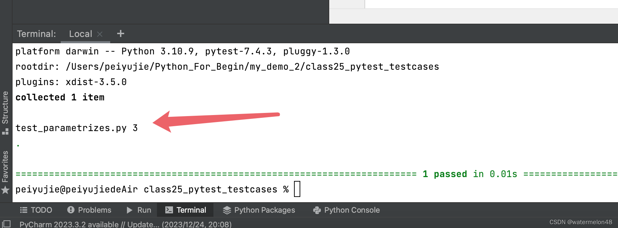Image resolution: width=618 pixels, height=228 pixels.
Task: Click the '1 passed in 0.01s' summary
Action: (x=470, y=174)
